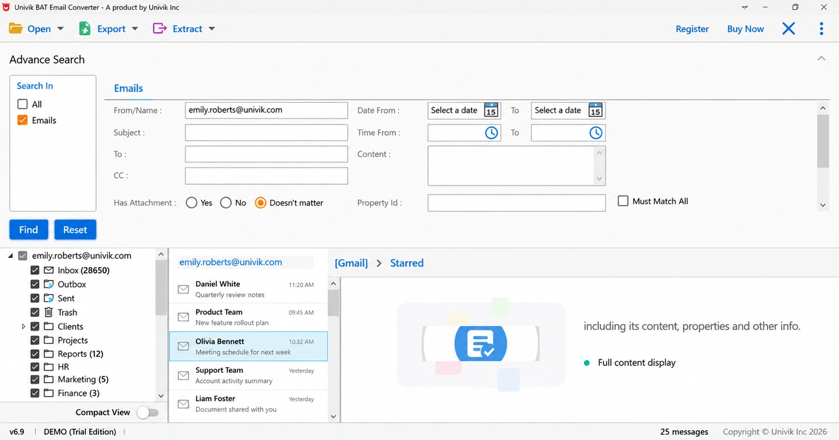
Task: Click the Buy Now link
Action: point(745,29)
